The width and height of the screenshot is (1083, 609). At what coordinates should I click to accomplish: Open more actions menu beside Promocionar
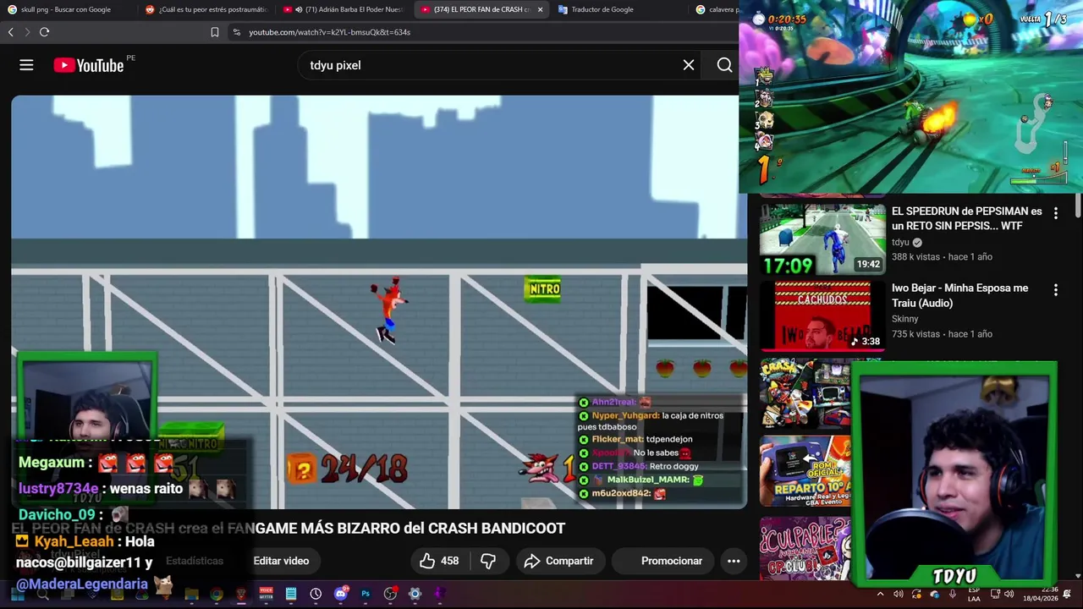pos(734,561)
